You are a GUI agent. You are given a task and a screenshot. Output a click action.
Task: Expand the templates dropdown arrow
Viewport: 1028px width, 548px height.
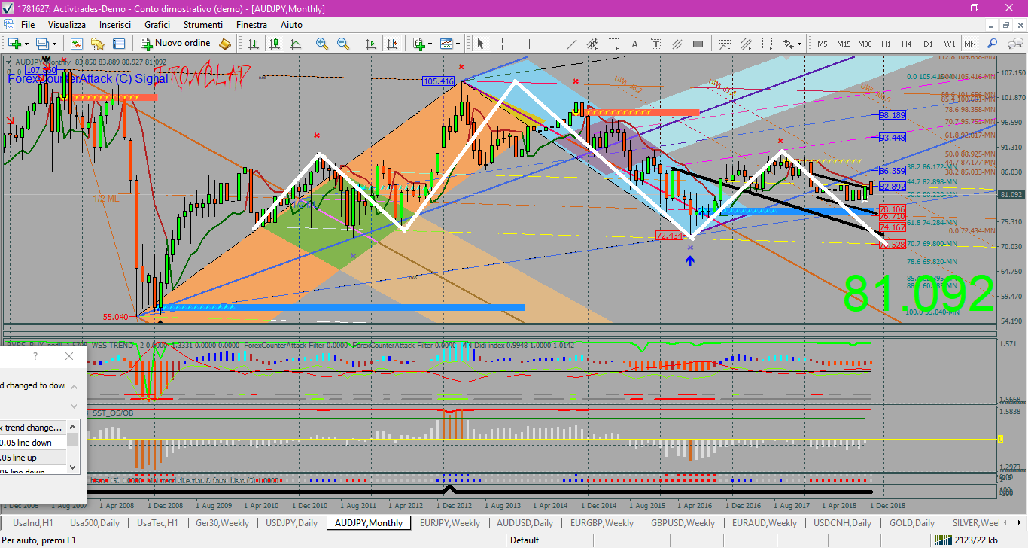457,44
